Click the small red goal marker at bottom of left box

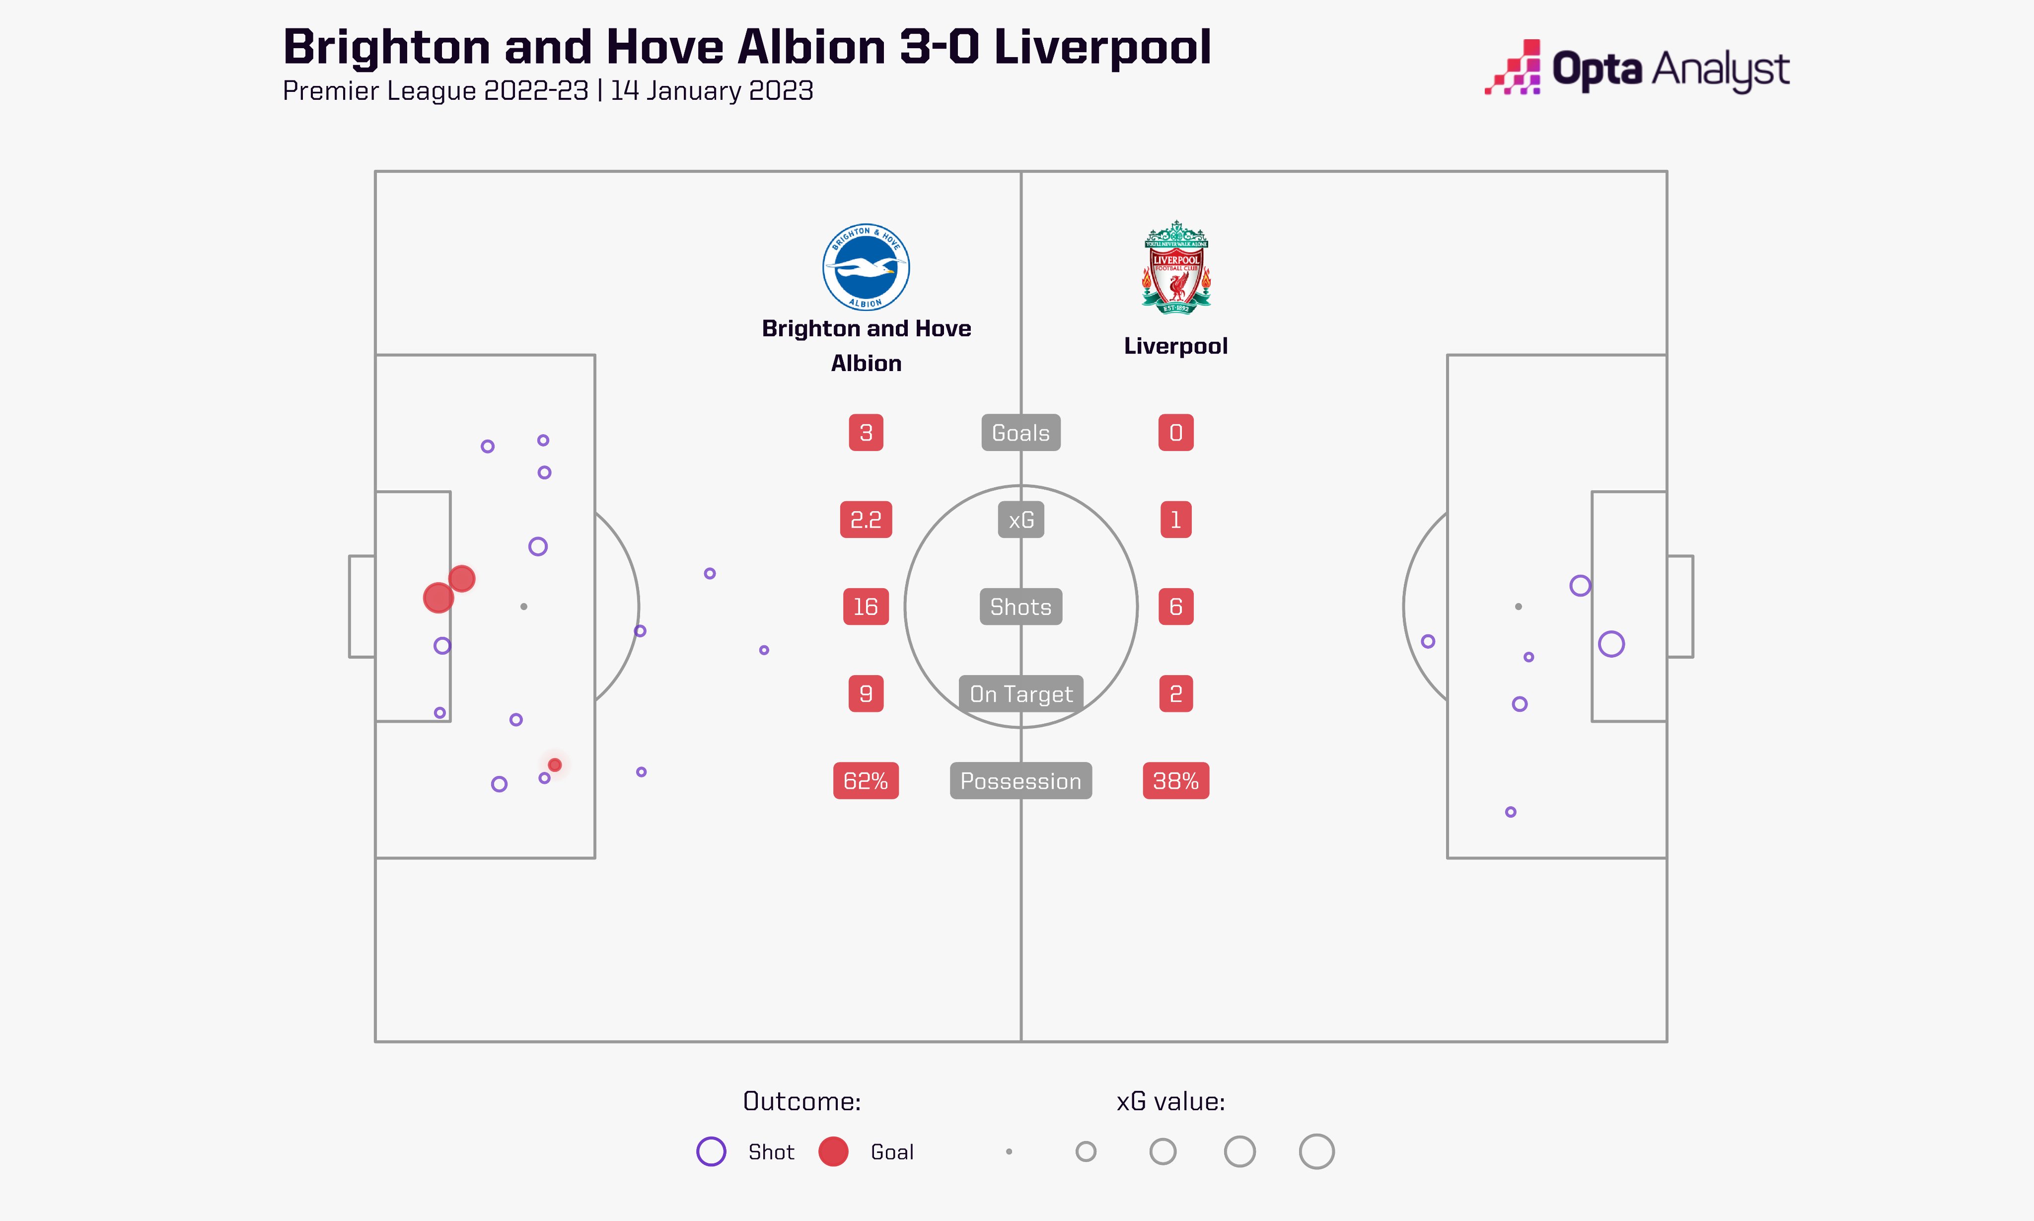coord(555,765)
